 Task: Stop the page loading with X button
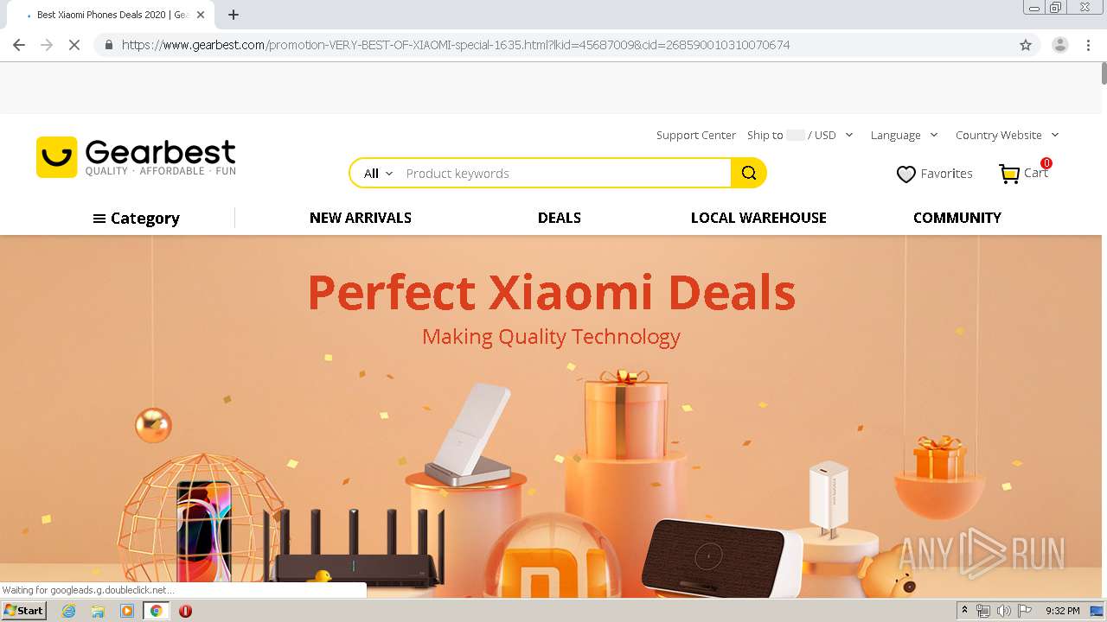74,45
